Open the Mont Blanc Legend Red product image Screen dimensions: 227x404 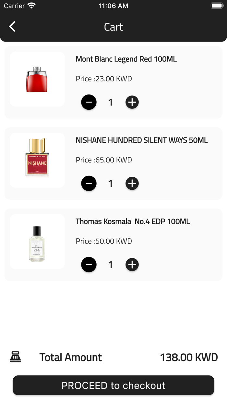pyautogui.click(x=37, y=79)
